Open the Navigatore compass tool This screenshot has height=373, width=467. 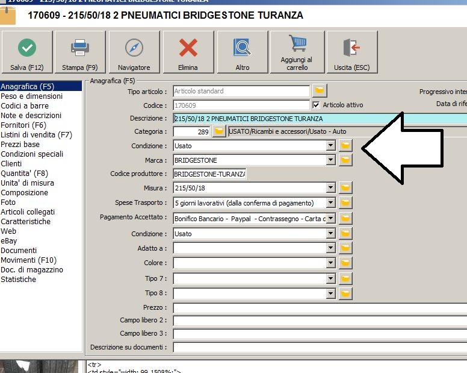134,52
